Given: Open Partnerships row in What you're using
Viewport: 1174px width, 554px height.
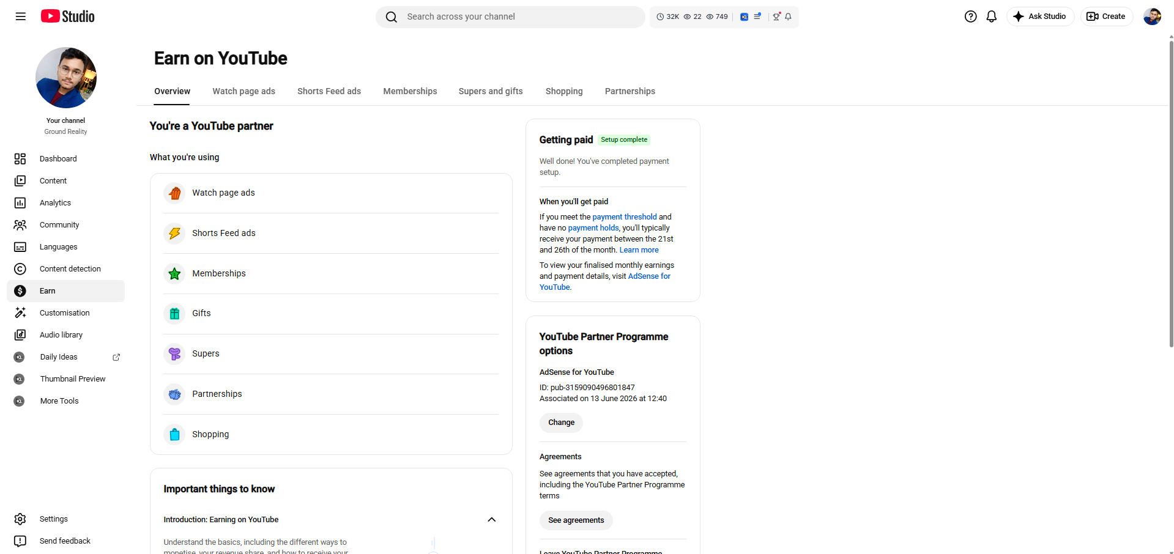Looking at the screenshot, I should [331, 394].
